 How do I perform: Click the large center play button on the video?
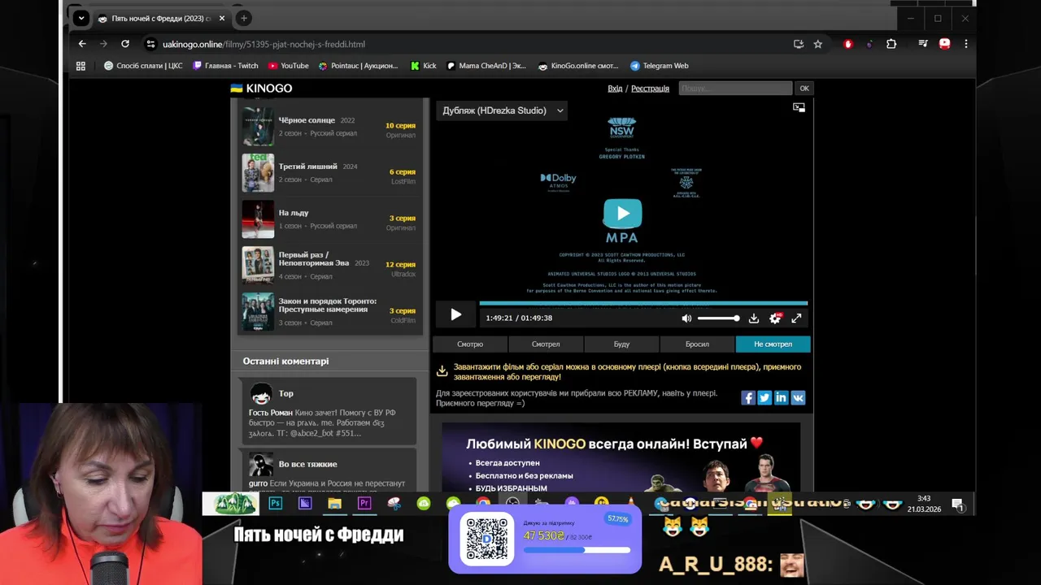tap(622, 213)
